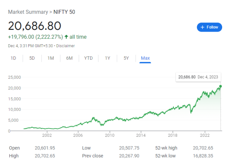This screenshot has height=162, width=232.
Task: Click the Follow button
Action: point(209,27)
